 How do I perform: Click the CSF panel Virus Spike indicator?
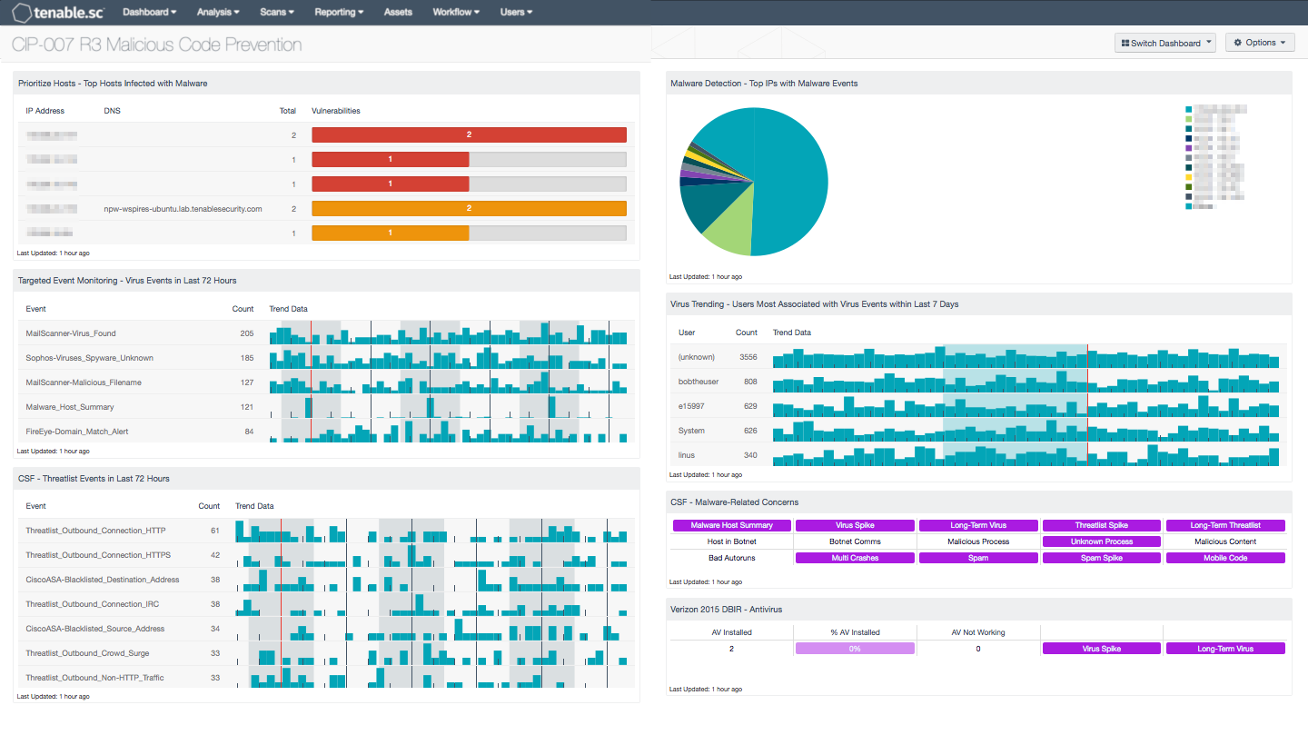855,525
